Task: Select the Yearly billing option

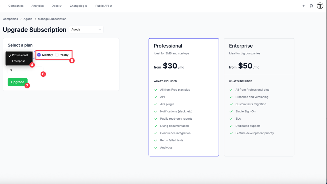Action: pos(57,55)
